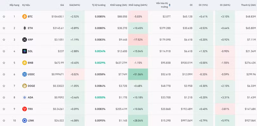Screen dimensions: 257x126
Task: Select BTC price $104400.1
Action: click(58, 16)
